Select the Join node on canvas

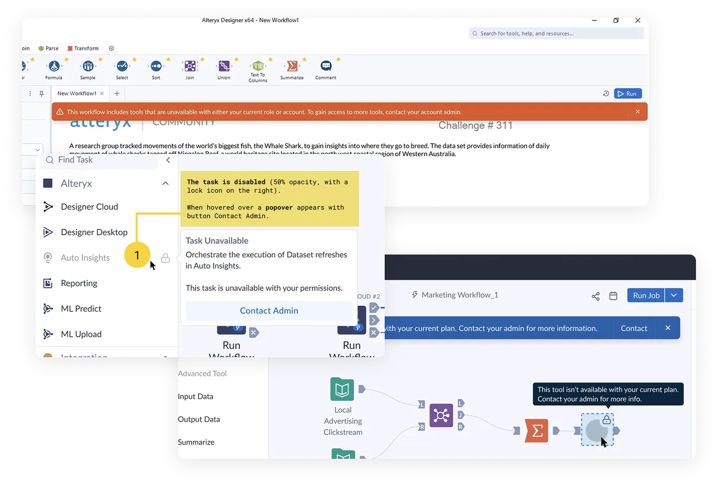[441, 416]
